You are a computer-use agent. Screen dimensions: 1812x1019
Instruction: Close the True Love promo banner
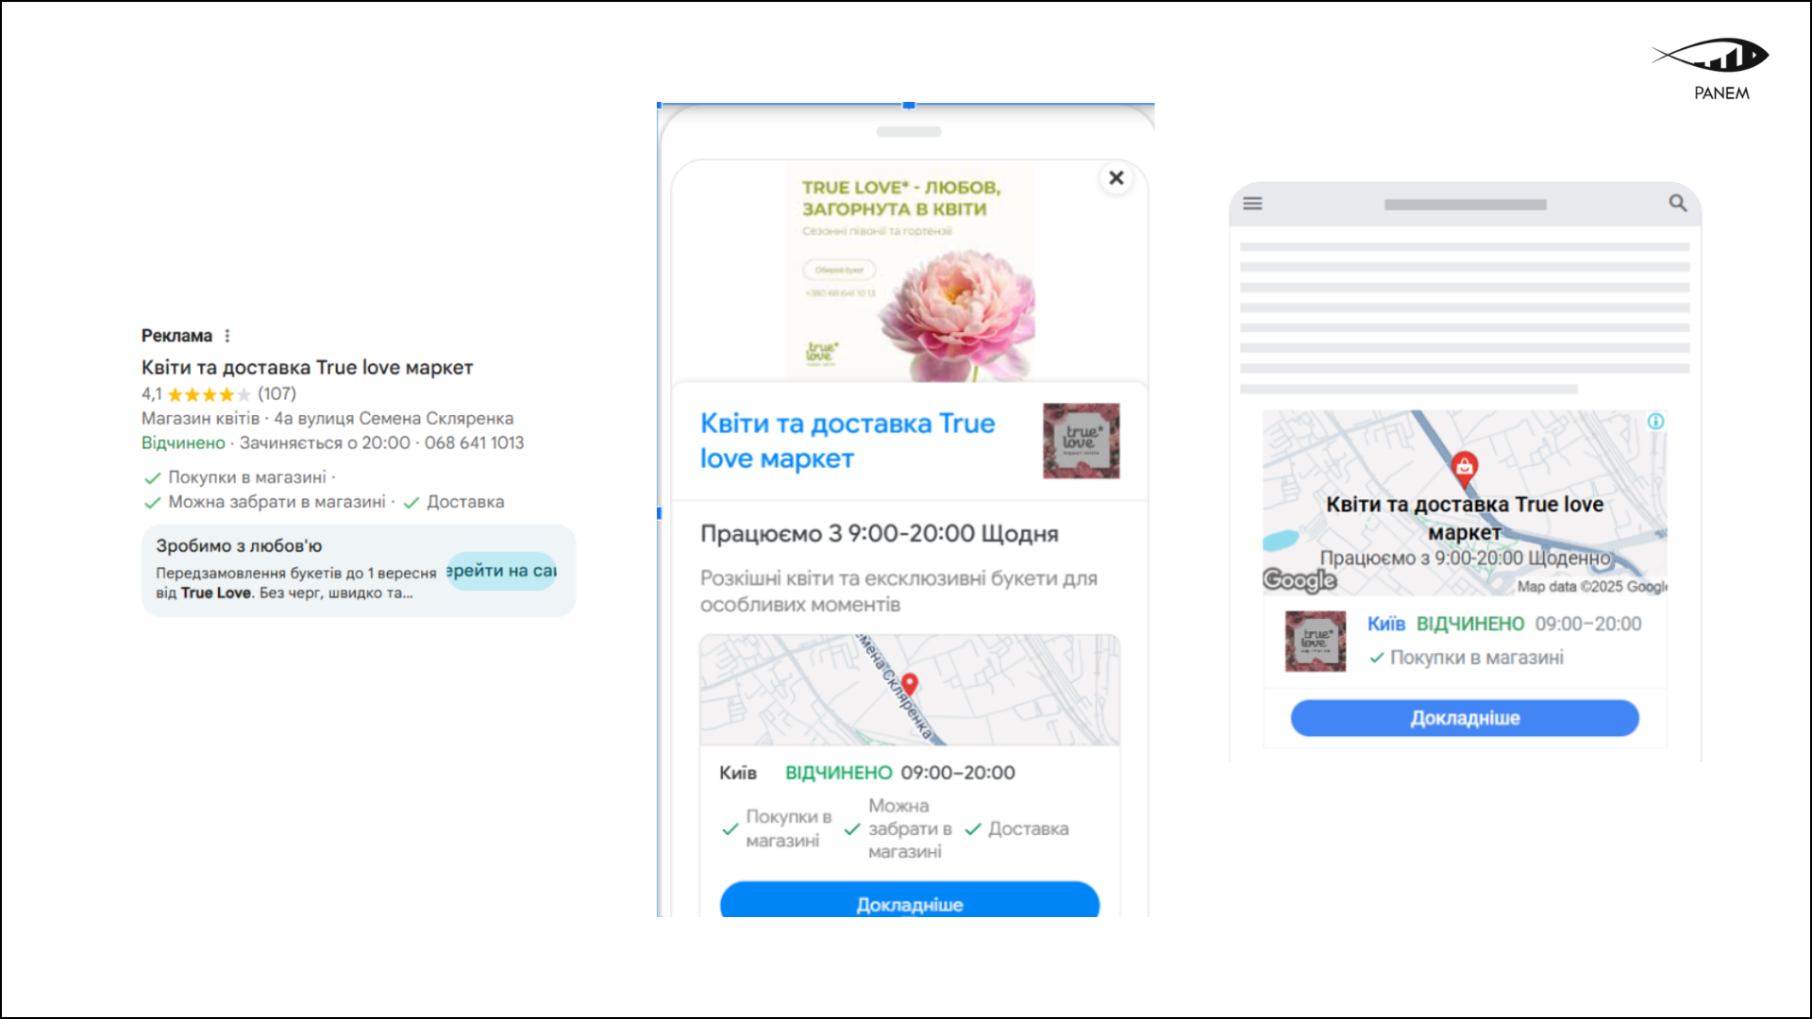click(x=1116, y=177)
